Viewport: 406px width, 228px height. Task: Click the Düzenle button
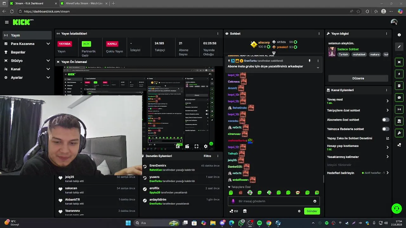(x=358, y=78)
